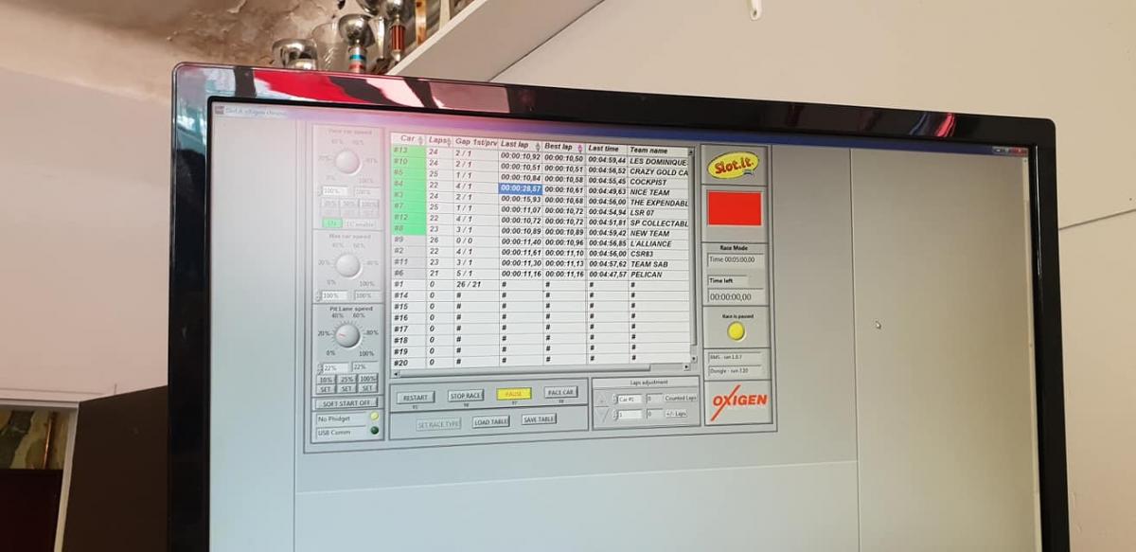Viewport: 1136px width, 552px height.
Task: Click the No Phidget status LED
Action: click(x=374, y=417)
